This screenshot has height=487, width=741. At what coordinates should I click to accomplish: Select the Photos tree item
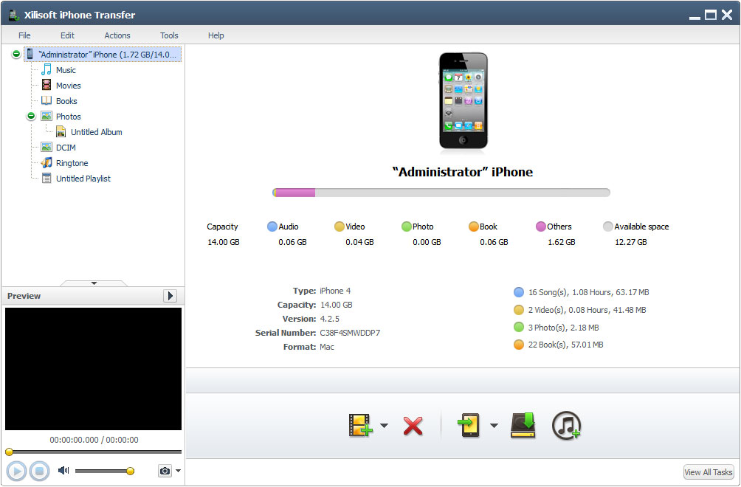pyautogui.click(x=69, y=117)
